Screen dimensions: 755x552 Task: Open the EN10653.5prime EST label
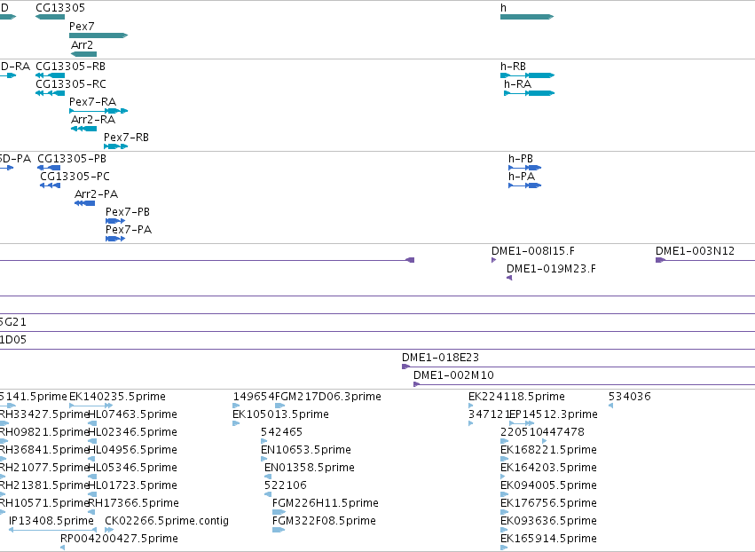[306, 450]
